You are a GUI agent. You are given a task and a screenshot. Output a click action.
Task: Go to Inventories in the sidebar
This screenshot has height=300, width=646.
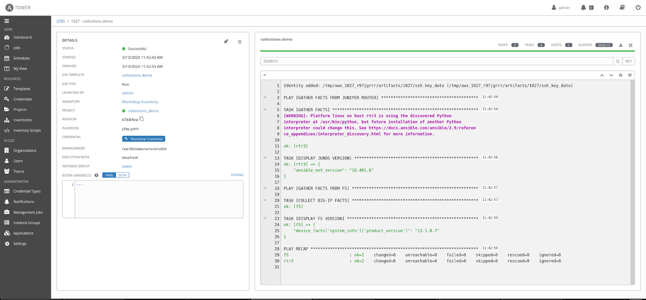click(23, 120)
